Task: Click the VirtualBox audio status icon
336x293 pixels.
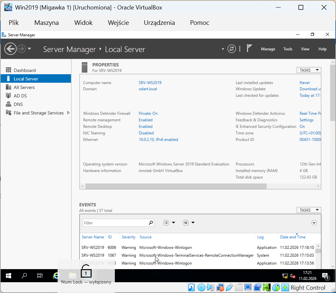Action: click(x=211, y=287)
